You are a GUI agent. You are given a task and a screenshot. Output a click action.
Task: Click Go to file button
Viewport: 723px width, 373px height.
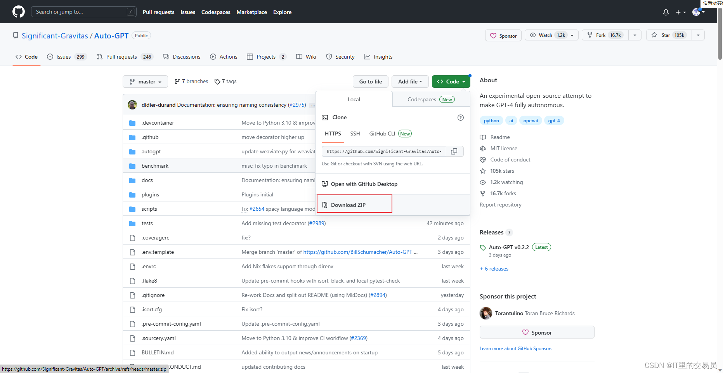[x=371, y=82]
